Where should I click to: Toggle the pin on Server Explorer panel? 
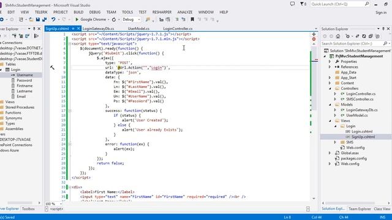pyautogui.click(x=34, y=29)
